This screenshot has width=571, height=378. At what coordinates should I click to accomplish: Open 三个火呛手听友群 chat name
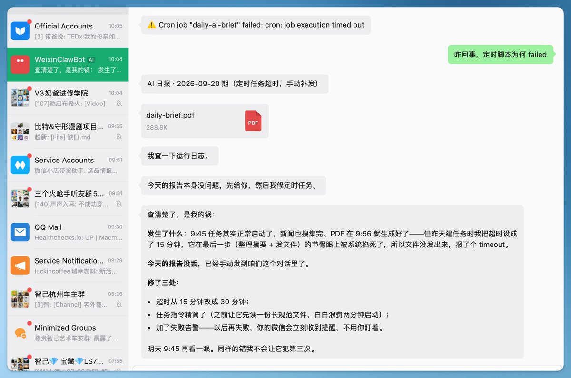coord(69,194)
